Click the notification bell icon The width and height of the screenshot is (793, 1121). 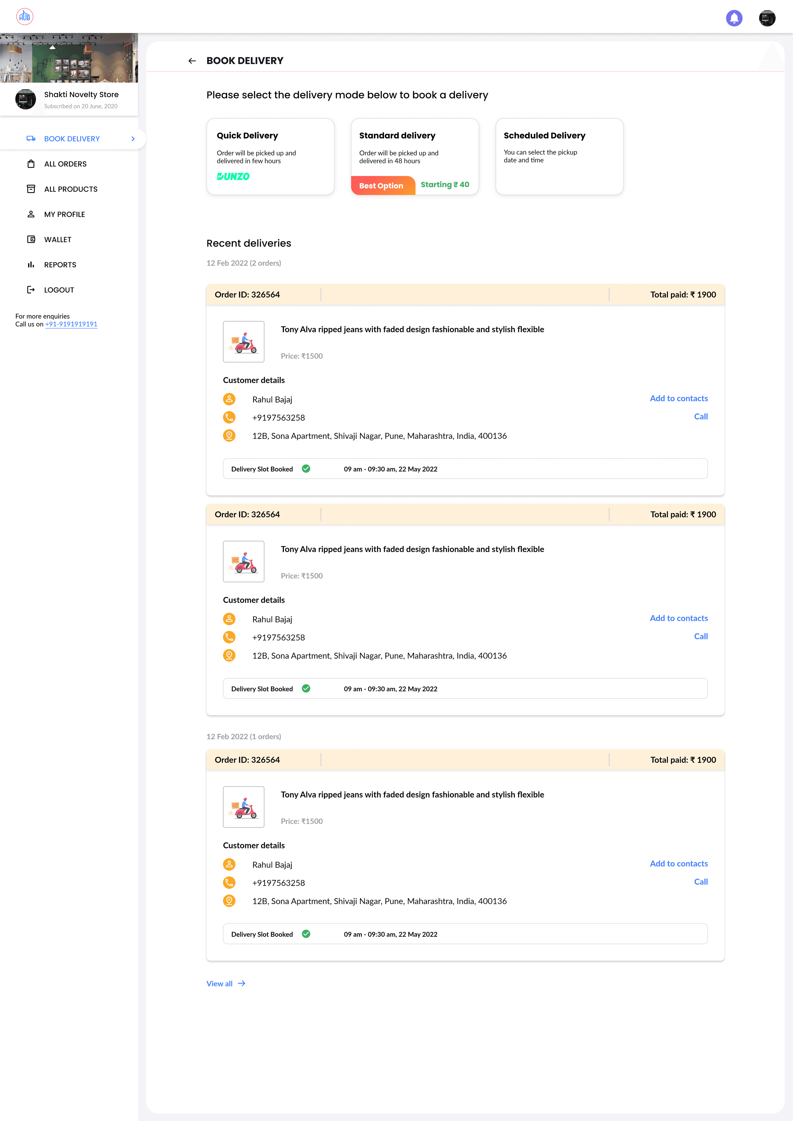(x=734, y=18)
